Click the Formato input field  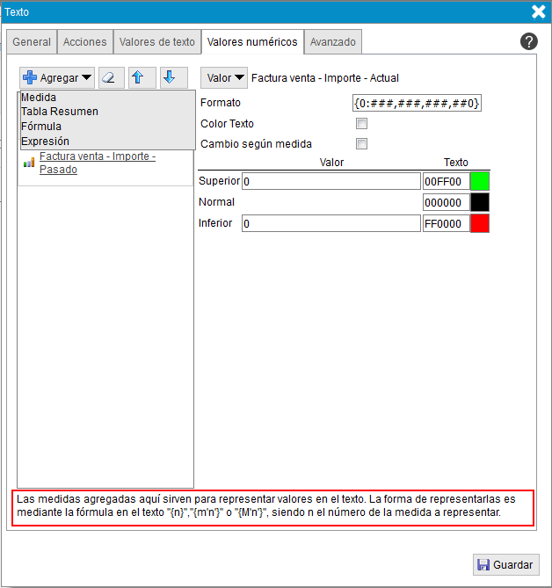pyautogui.click(x=417, y=103)
